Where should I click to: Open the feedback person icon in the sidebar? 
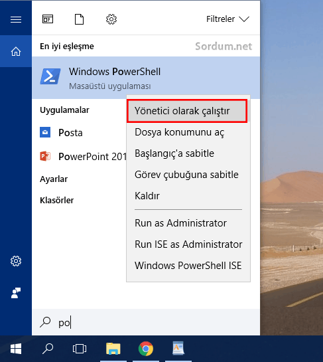pyautogui.click(x=16, y=293)
